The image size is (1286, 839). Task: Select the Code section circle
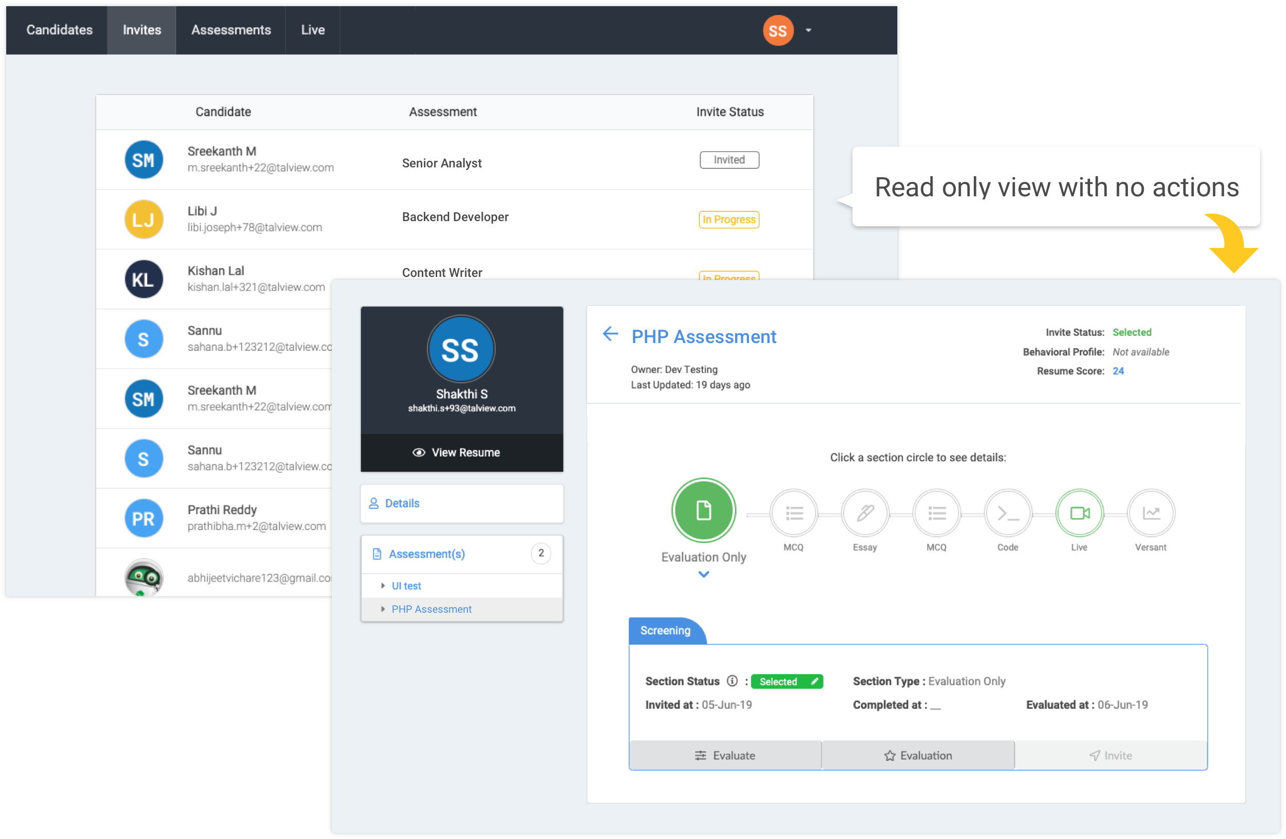point(1008,513)
